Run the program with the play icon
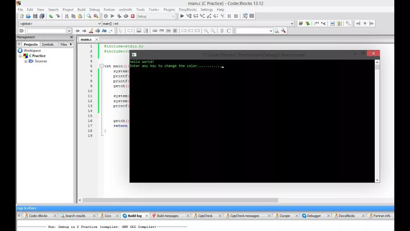The height and width of the screenshot is (231, 410). [x=112, y=16]
